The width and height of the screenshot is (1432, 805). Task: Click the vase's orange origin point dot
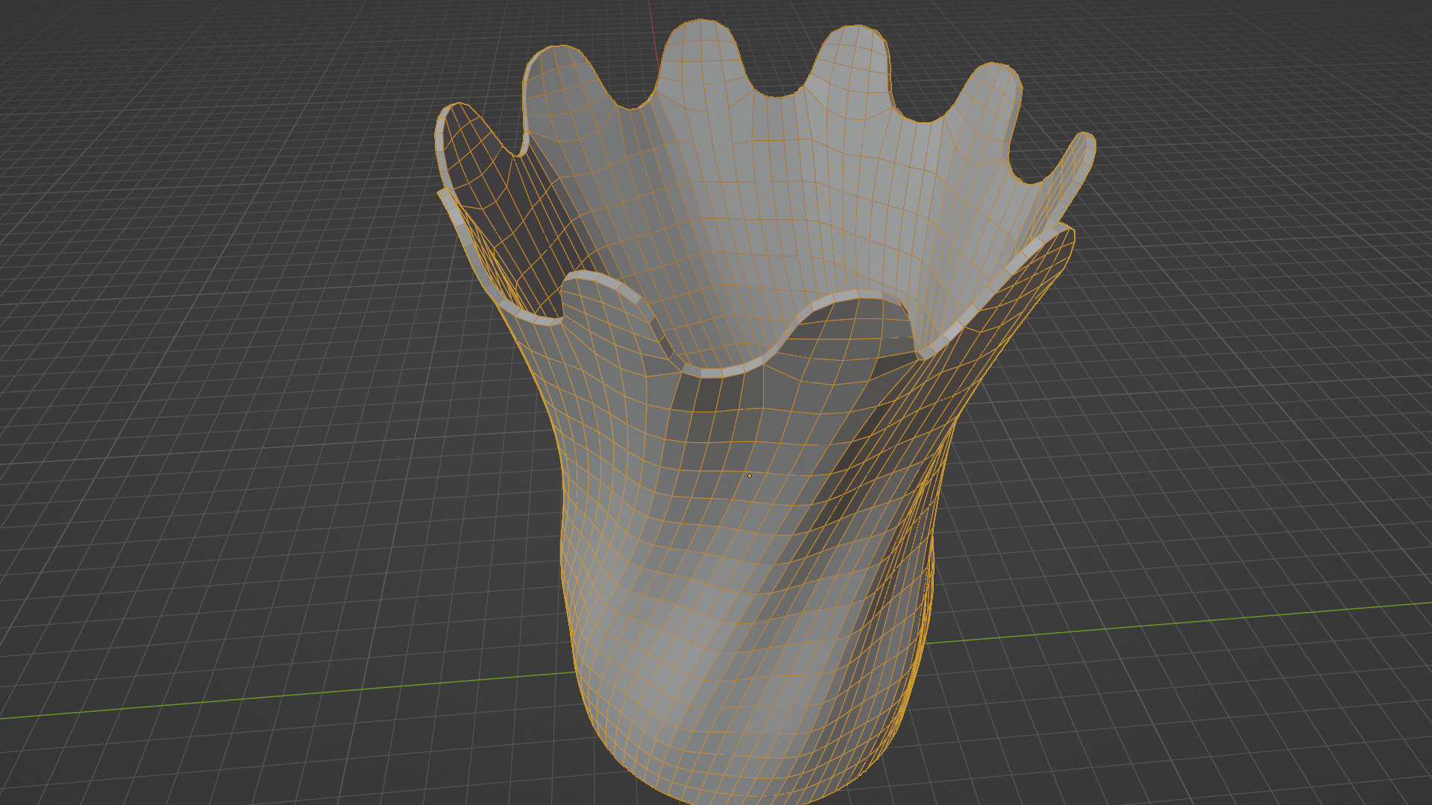click(x=750, y=476)
